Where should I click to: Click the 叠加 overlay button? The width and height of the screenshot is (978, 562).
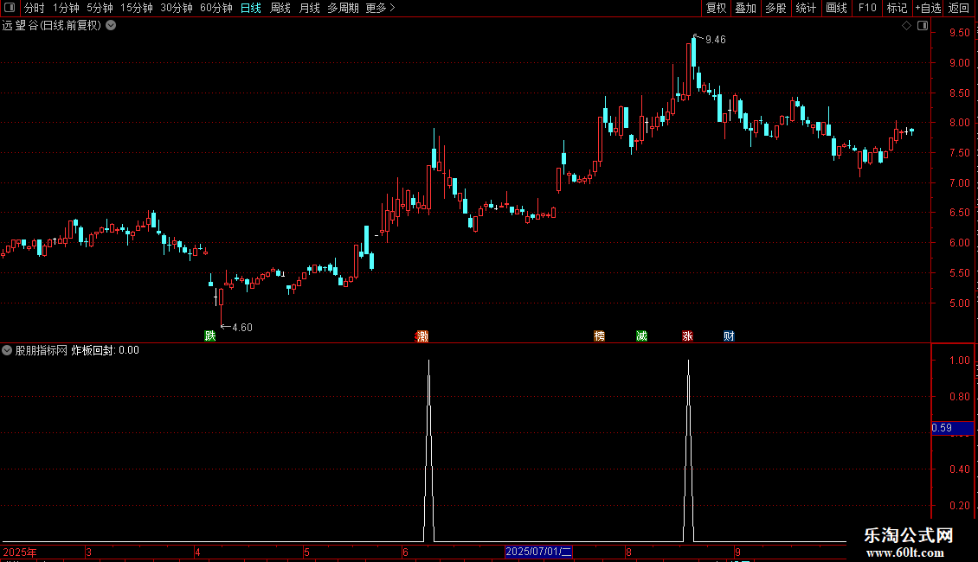[x=745, y=8]
